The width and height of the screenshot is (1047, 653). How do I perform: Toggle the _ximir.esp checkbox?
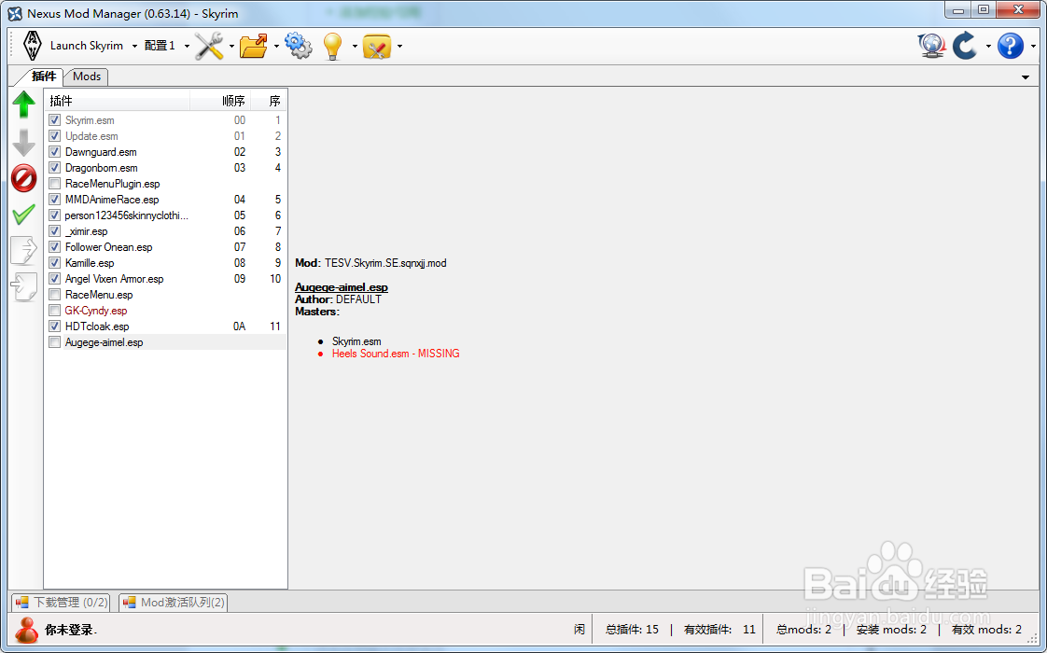point(55,231)
